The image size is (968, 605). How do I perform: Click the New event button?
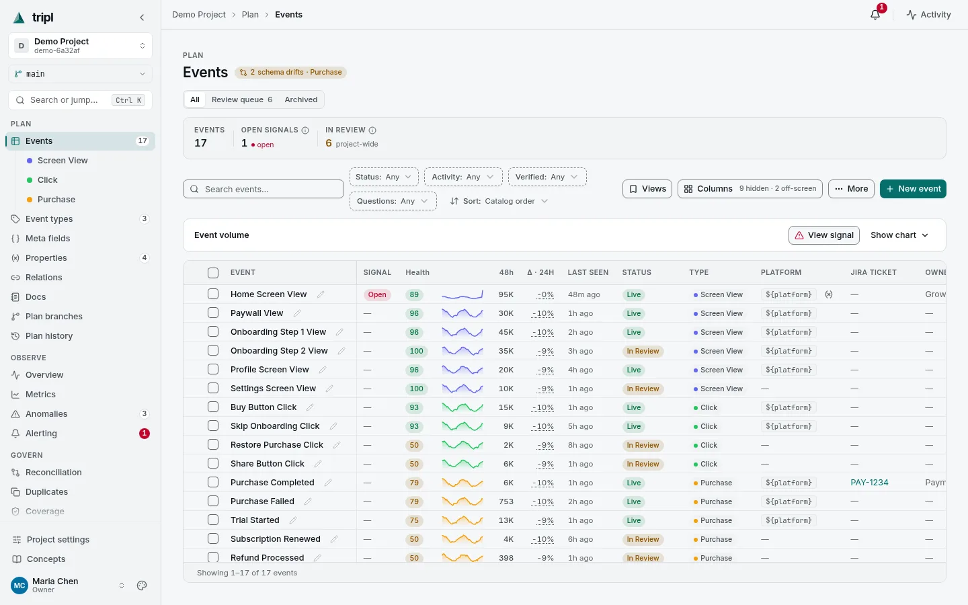tap(913, 189)
